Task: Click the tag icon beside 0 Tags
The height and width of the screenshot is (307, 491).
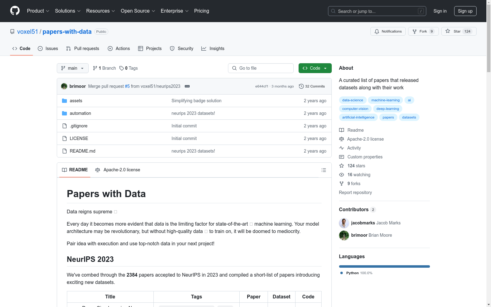Action: [x=122, y=68]
